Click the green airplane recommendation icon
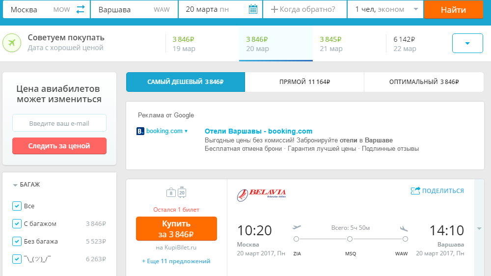Image resolution: width=491 pixels, height=276 pixels. pyautogui.click(x=12, y=43)
